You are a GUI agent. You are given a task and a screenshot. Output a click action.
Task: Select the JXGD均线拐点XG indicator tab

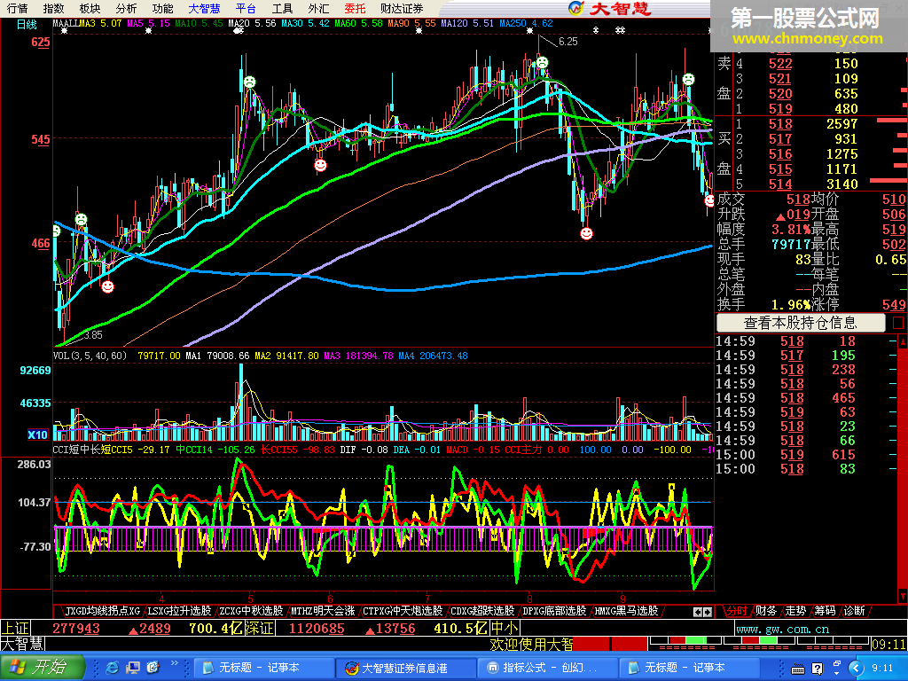pyautogui.click(x=102, y=611)
